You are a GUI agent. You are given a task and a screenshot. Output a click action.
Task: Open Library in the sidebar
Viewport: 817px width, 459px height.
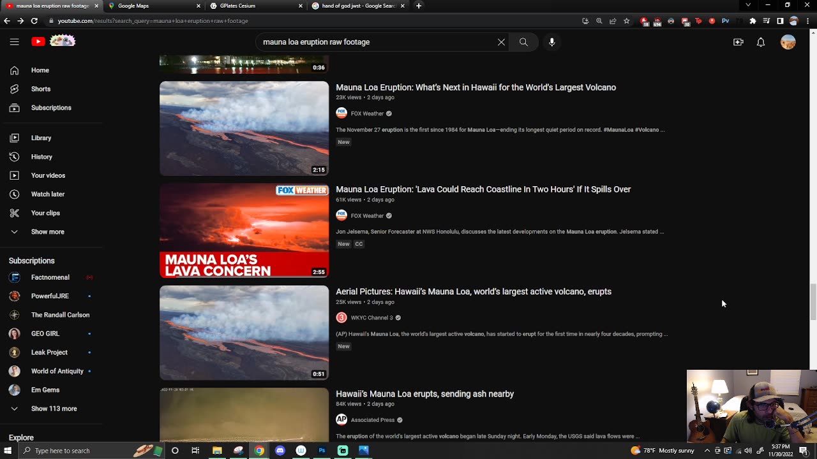point(51,138)
